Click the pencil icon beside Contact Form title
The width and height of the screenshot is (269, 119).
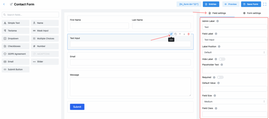[x=11, y=4]
